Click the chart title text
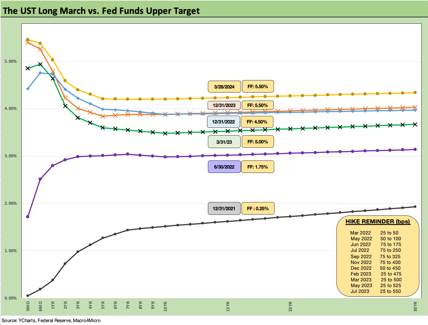This screenshot has width=428, height=325. pyautogui.click(x=101, y=11)
